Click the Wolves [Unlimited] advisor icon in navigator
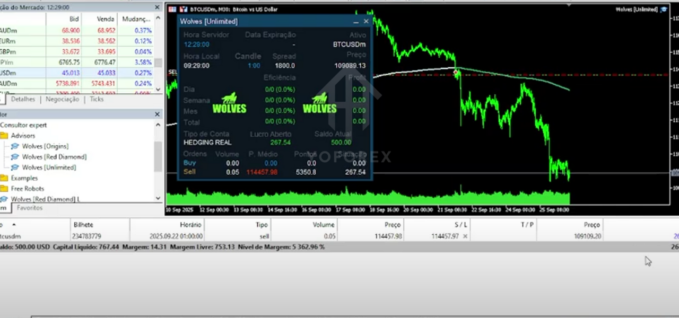The image size is (679, 318). [15, 167]
